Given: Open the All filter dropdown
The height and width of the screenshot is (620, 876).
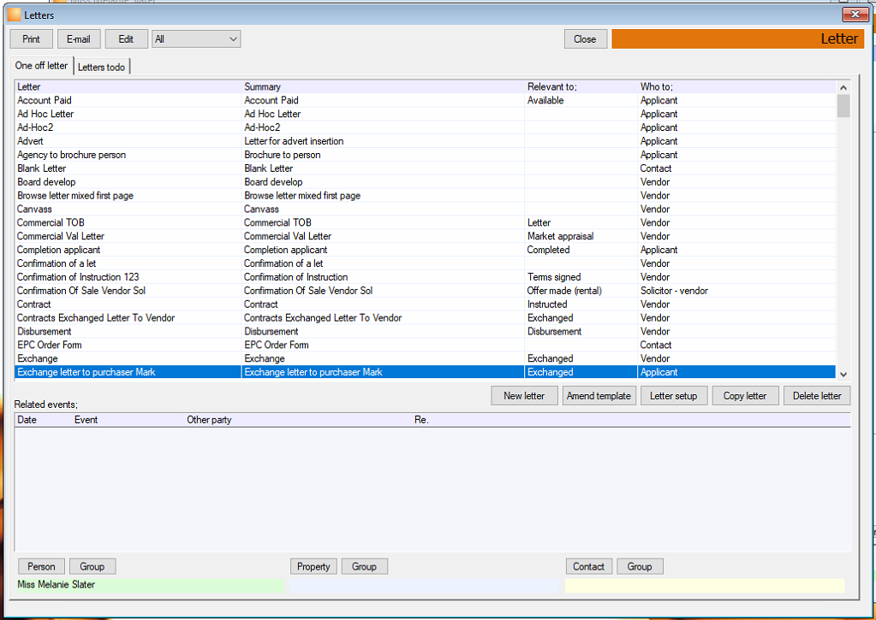Looking at the screenshot, I should [x=196, y=39].
